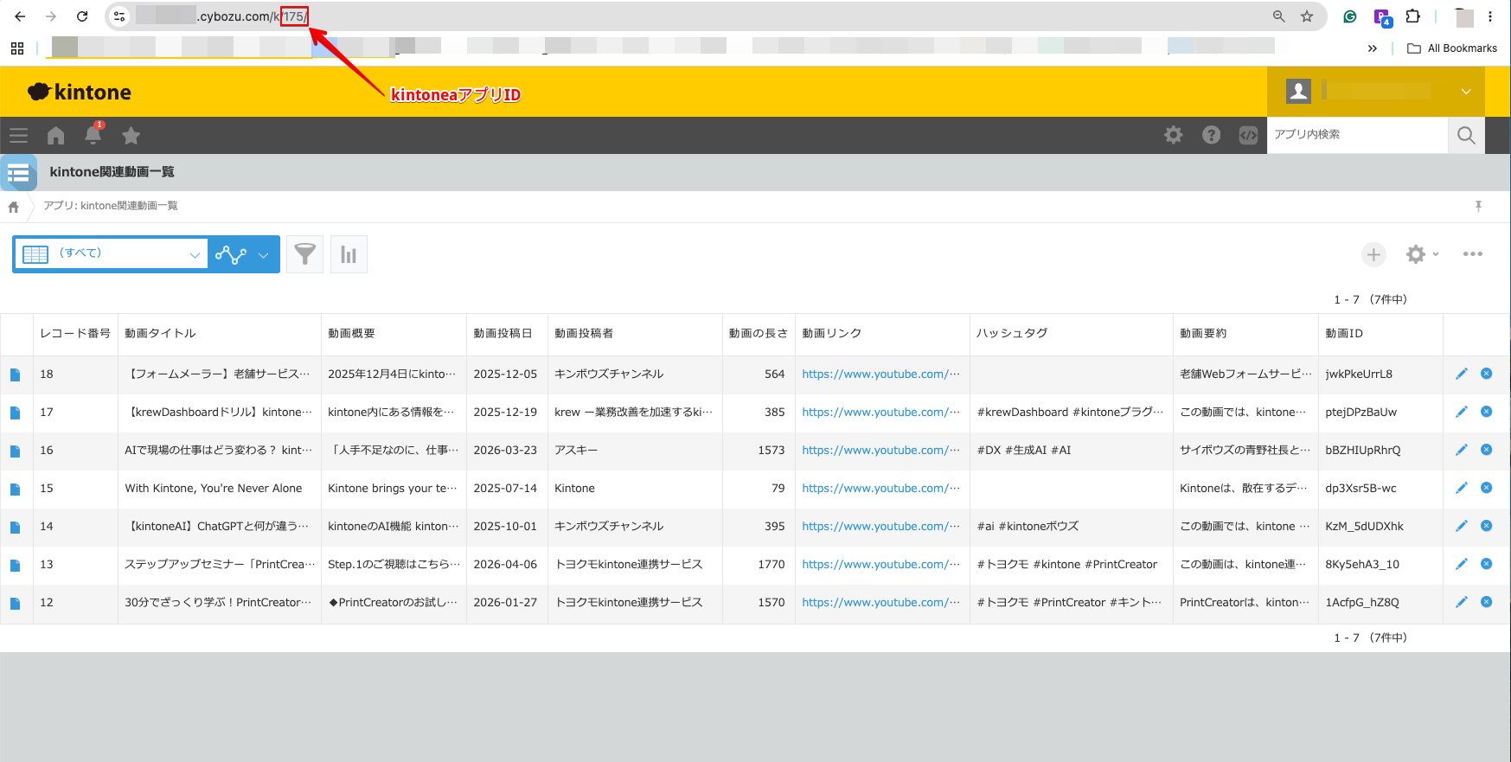Open the filter funnel icon
The height and width of the screenshot is (762, 1511).
pyautogui.click(x=304, y=254)
